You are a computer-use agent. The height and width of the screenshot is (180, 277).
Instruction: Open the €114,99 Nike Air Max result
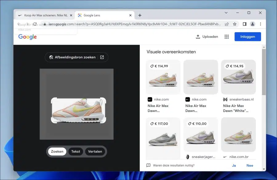point(163,77)
